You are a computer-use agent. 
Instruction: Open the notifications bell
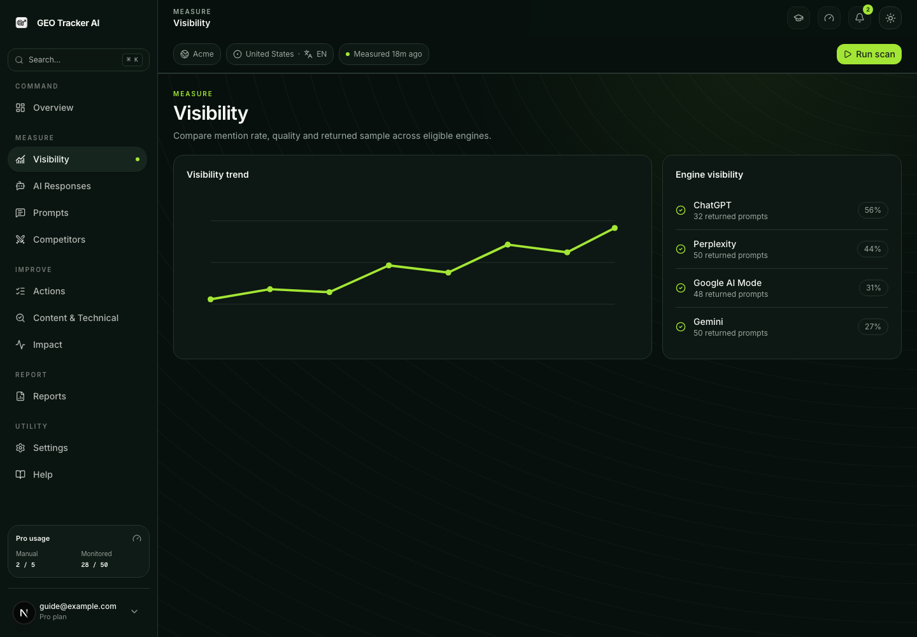pyautogui.click(x=860, y=18)
